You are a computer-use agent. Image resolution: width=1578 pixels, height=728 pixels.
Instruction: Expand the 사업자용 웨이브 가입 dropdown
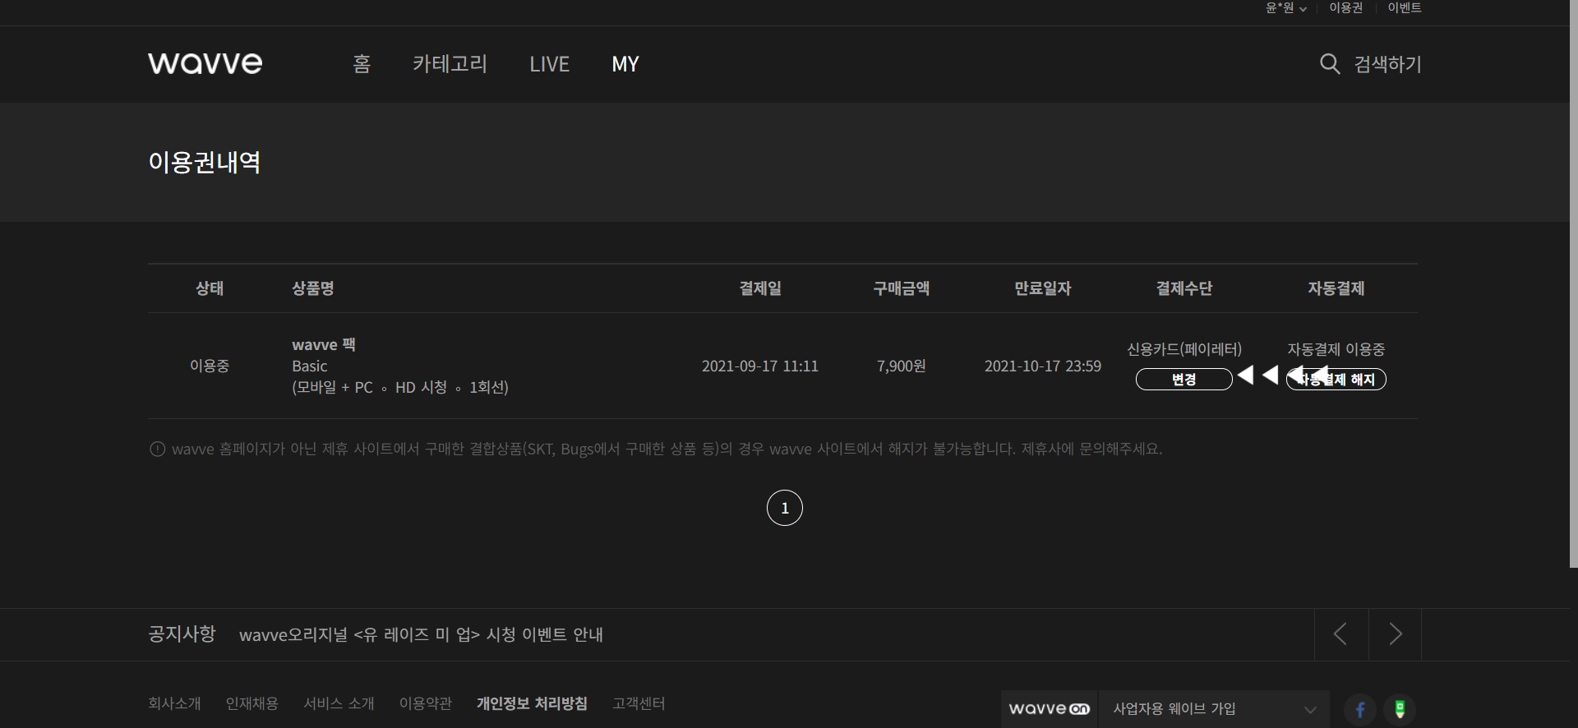(x=1214, y=709)
